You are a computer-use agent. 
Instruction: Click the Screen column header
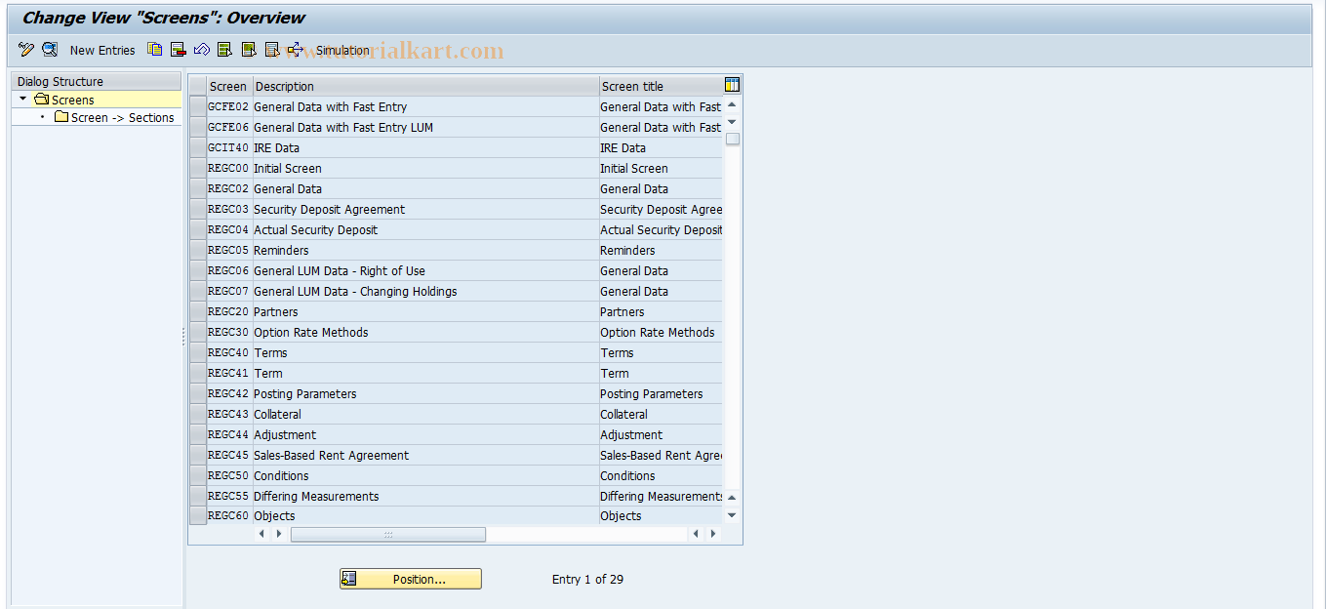pyautogui.click(x=230, y=86)
